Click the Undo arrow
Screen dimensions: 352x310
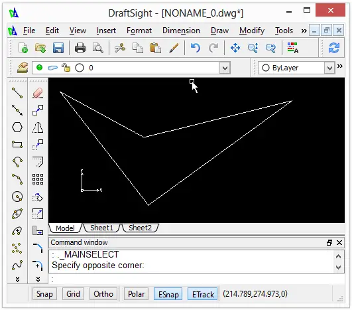coord(196,48)
